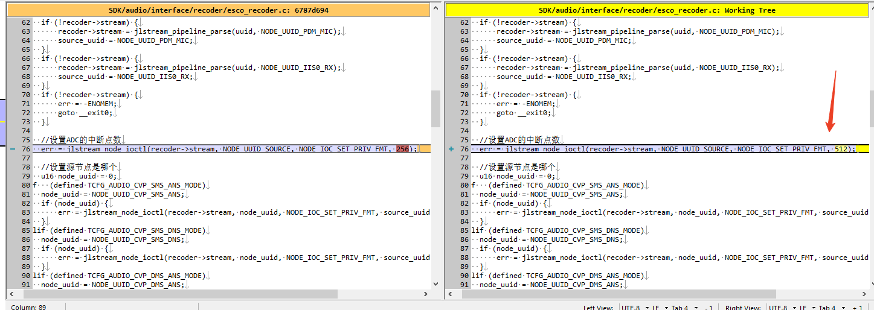Click left pane line 75 ADC comment
The width and height of the screenshot is (874, 310).
tap(81, 140)
